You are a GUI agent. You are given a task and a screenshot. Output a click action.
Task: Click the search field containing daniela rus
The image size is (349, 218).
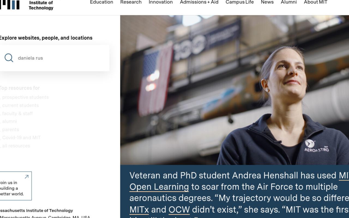coord(55,58)
